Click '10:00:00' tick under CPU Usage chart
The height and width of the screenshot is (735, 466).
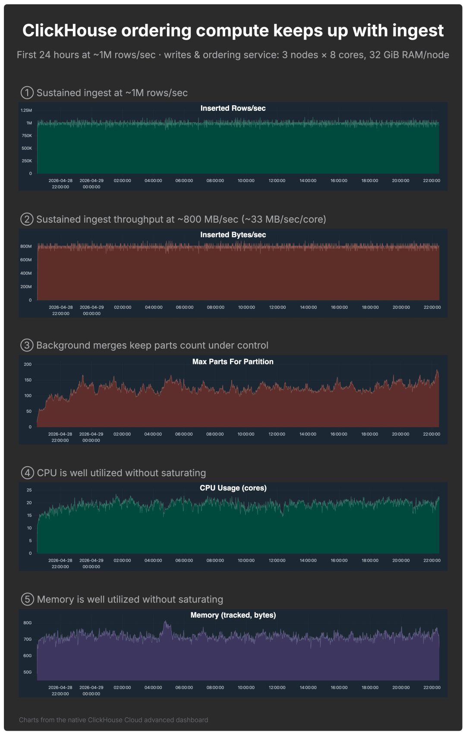(246, 560)
